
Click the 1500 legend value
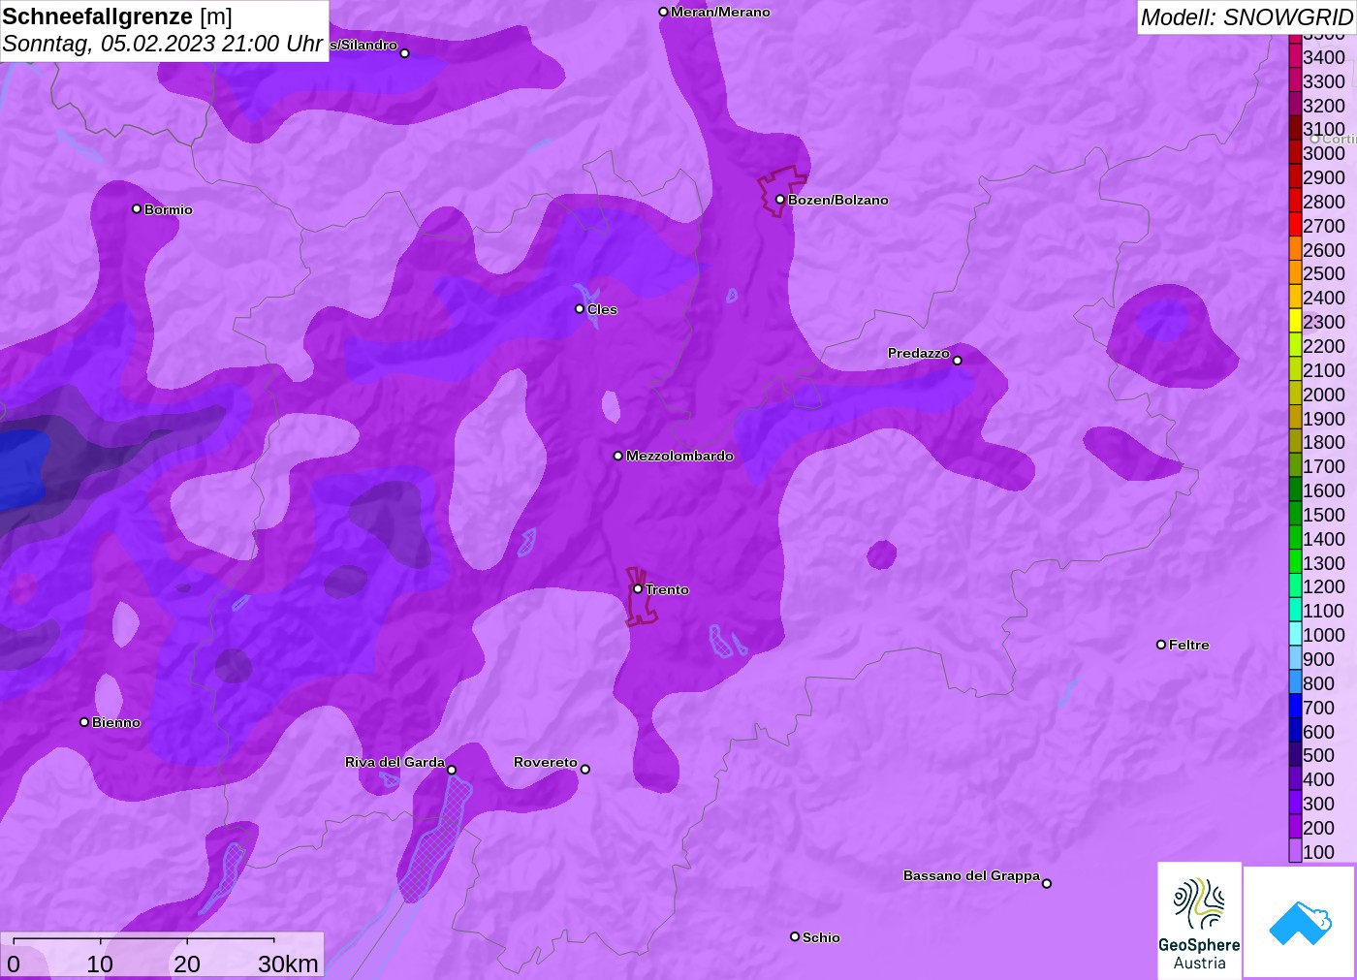[1324, 515]
